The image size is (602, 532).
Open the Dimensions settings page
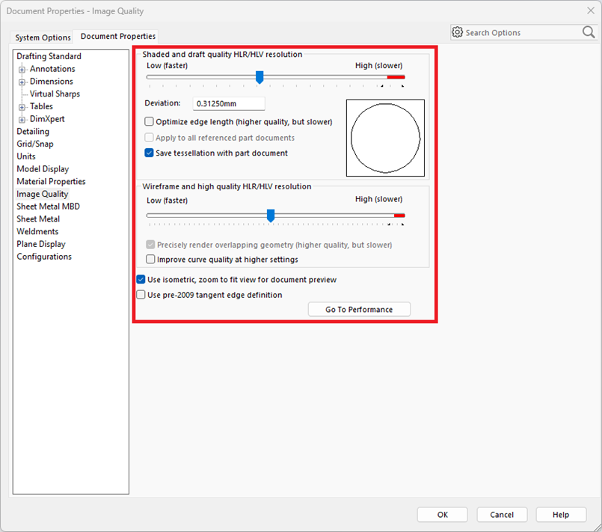coord(52,82)
